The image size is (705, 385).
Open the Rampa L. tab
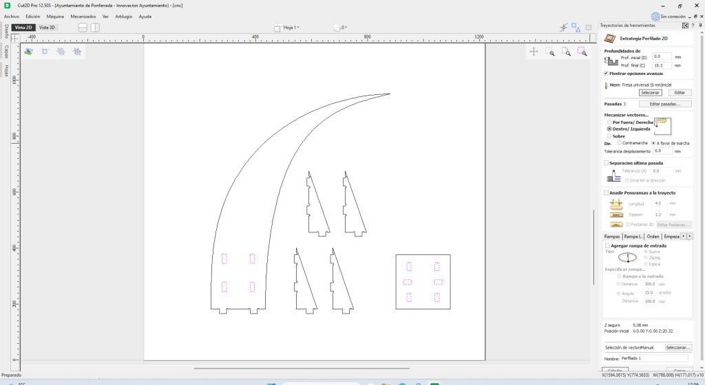633,236
